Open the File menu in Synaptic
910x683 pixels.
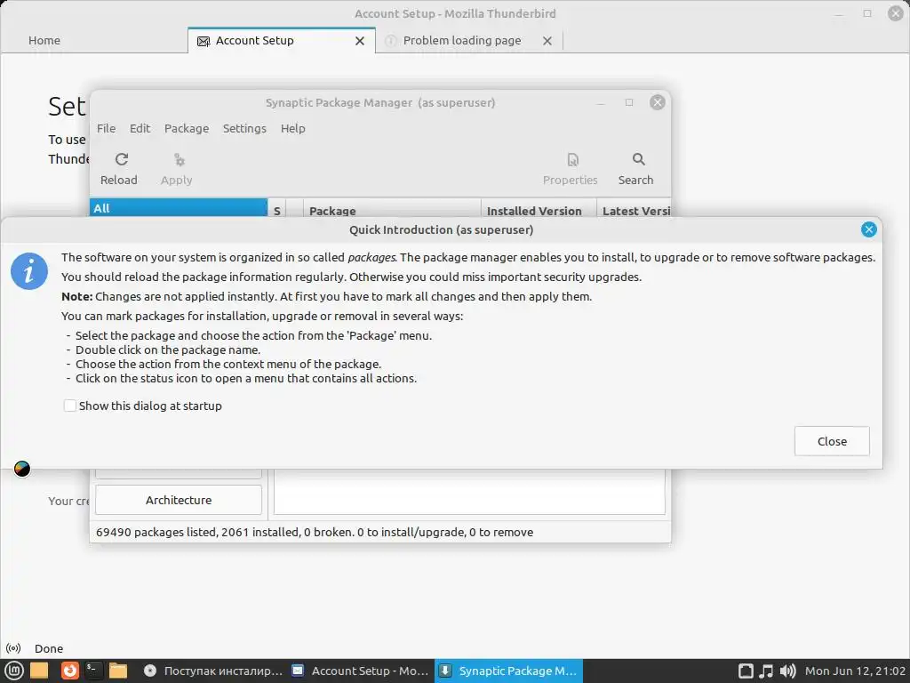(107, 128)
